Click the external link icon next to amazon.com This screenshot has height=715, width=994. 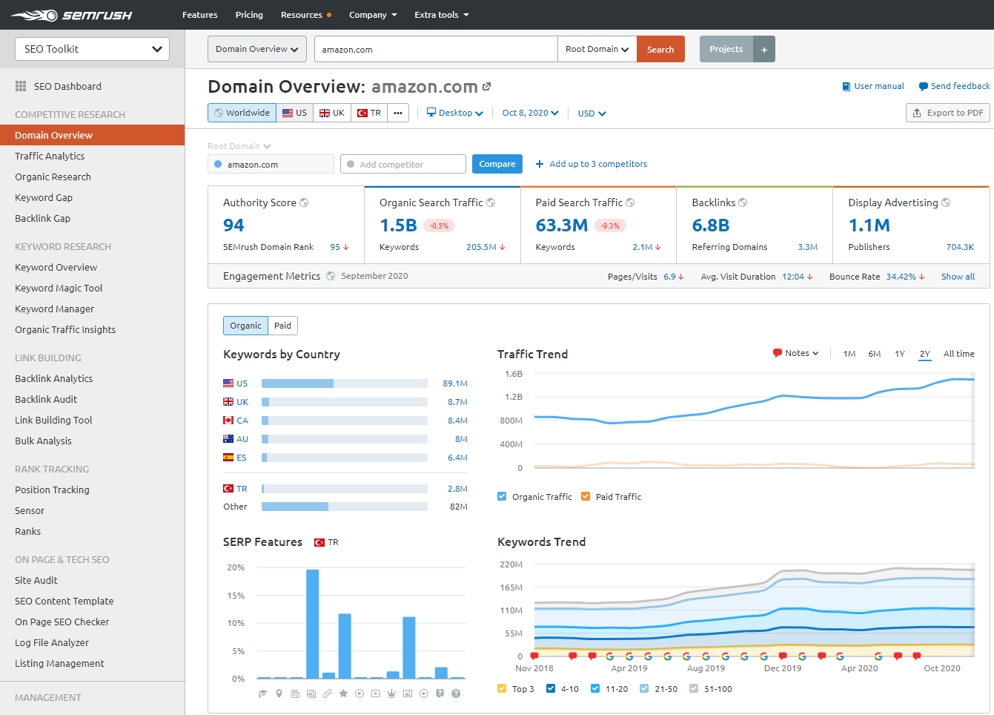[487, 86]
